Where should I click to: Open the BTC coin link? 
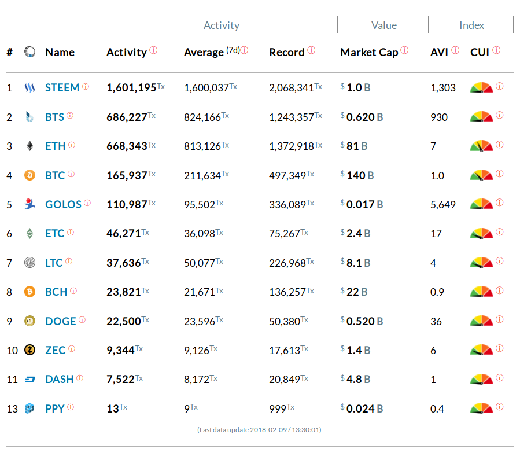(55, 175)
